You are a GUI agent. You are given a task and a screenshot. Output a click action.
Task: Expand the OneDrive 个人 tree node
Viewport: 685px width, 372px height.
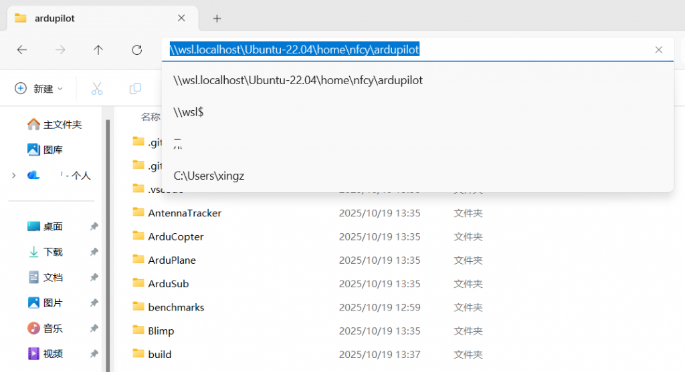pos(13,176)
